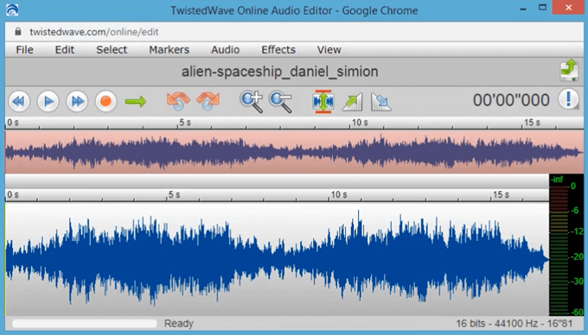Click the green export arrow icon

pyautogui.click(x=569, y=70)
